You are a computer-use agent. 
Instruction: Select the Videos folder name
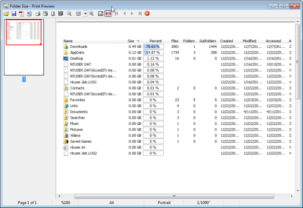tap(75, 135)
